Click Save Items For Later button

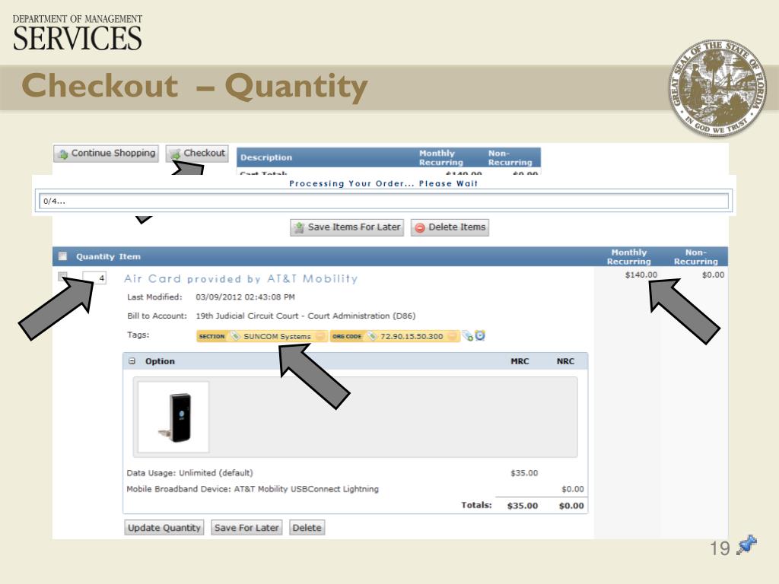coord(347,227)
